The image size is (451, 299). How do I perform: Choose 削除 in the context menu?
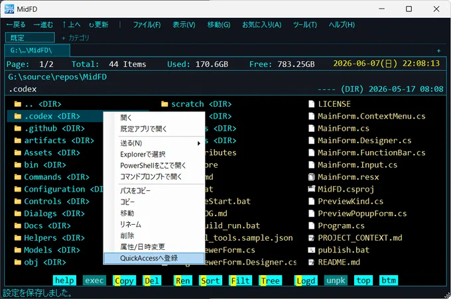coord(154,235)
